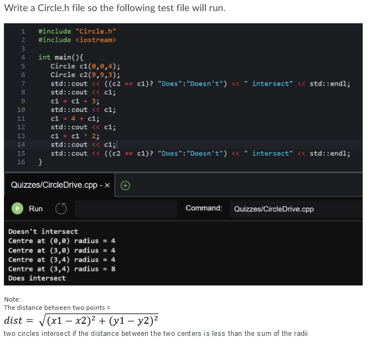Click 'Doesn't intersect' output line
The width and height of the screenshot is (371, 347).
point(43,231)
